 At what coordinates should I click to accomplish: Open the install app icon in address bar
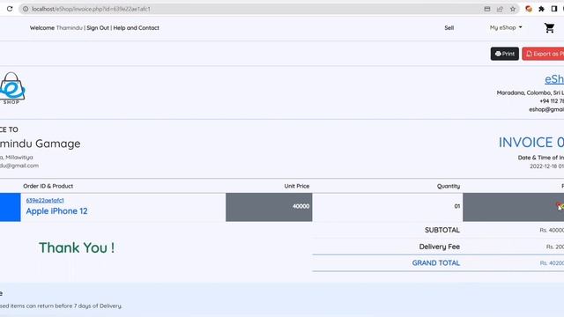(487, 9)
